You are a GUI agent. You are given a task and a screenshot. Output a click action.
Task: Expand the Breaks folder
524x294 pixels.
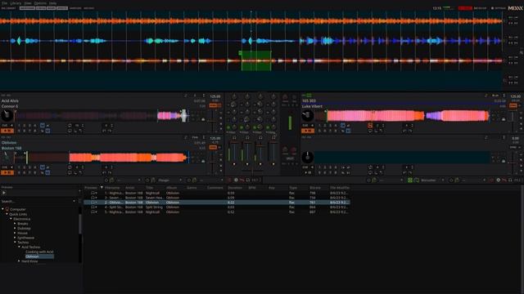[15, 223]
